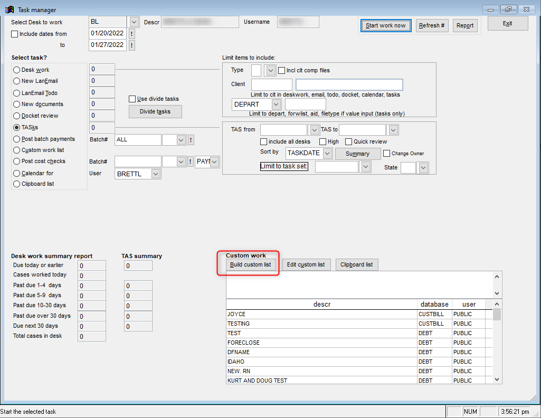Click the TAS from input field
This screenshot has width=541, height=418.
coord(283,130)
